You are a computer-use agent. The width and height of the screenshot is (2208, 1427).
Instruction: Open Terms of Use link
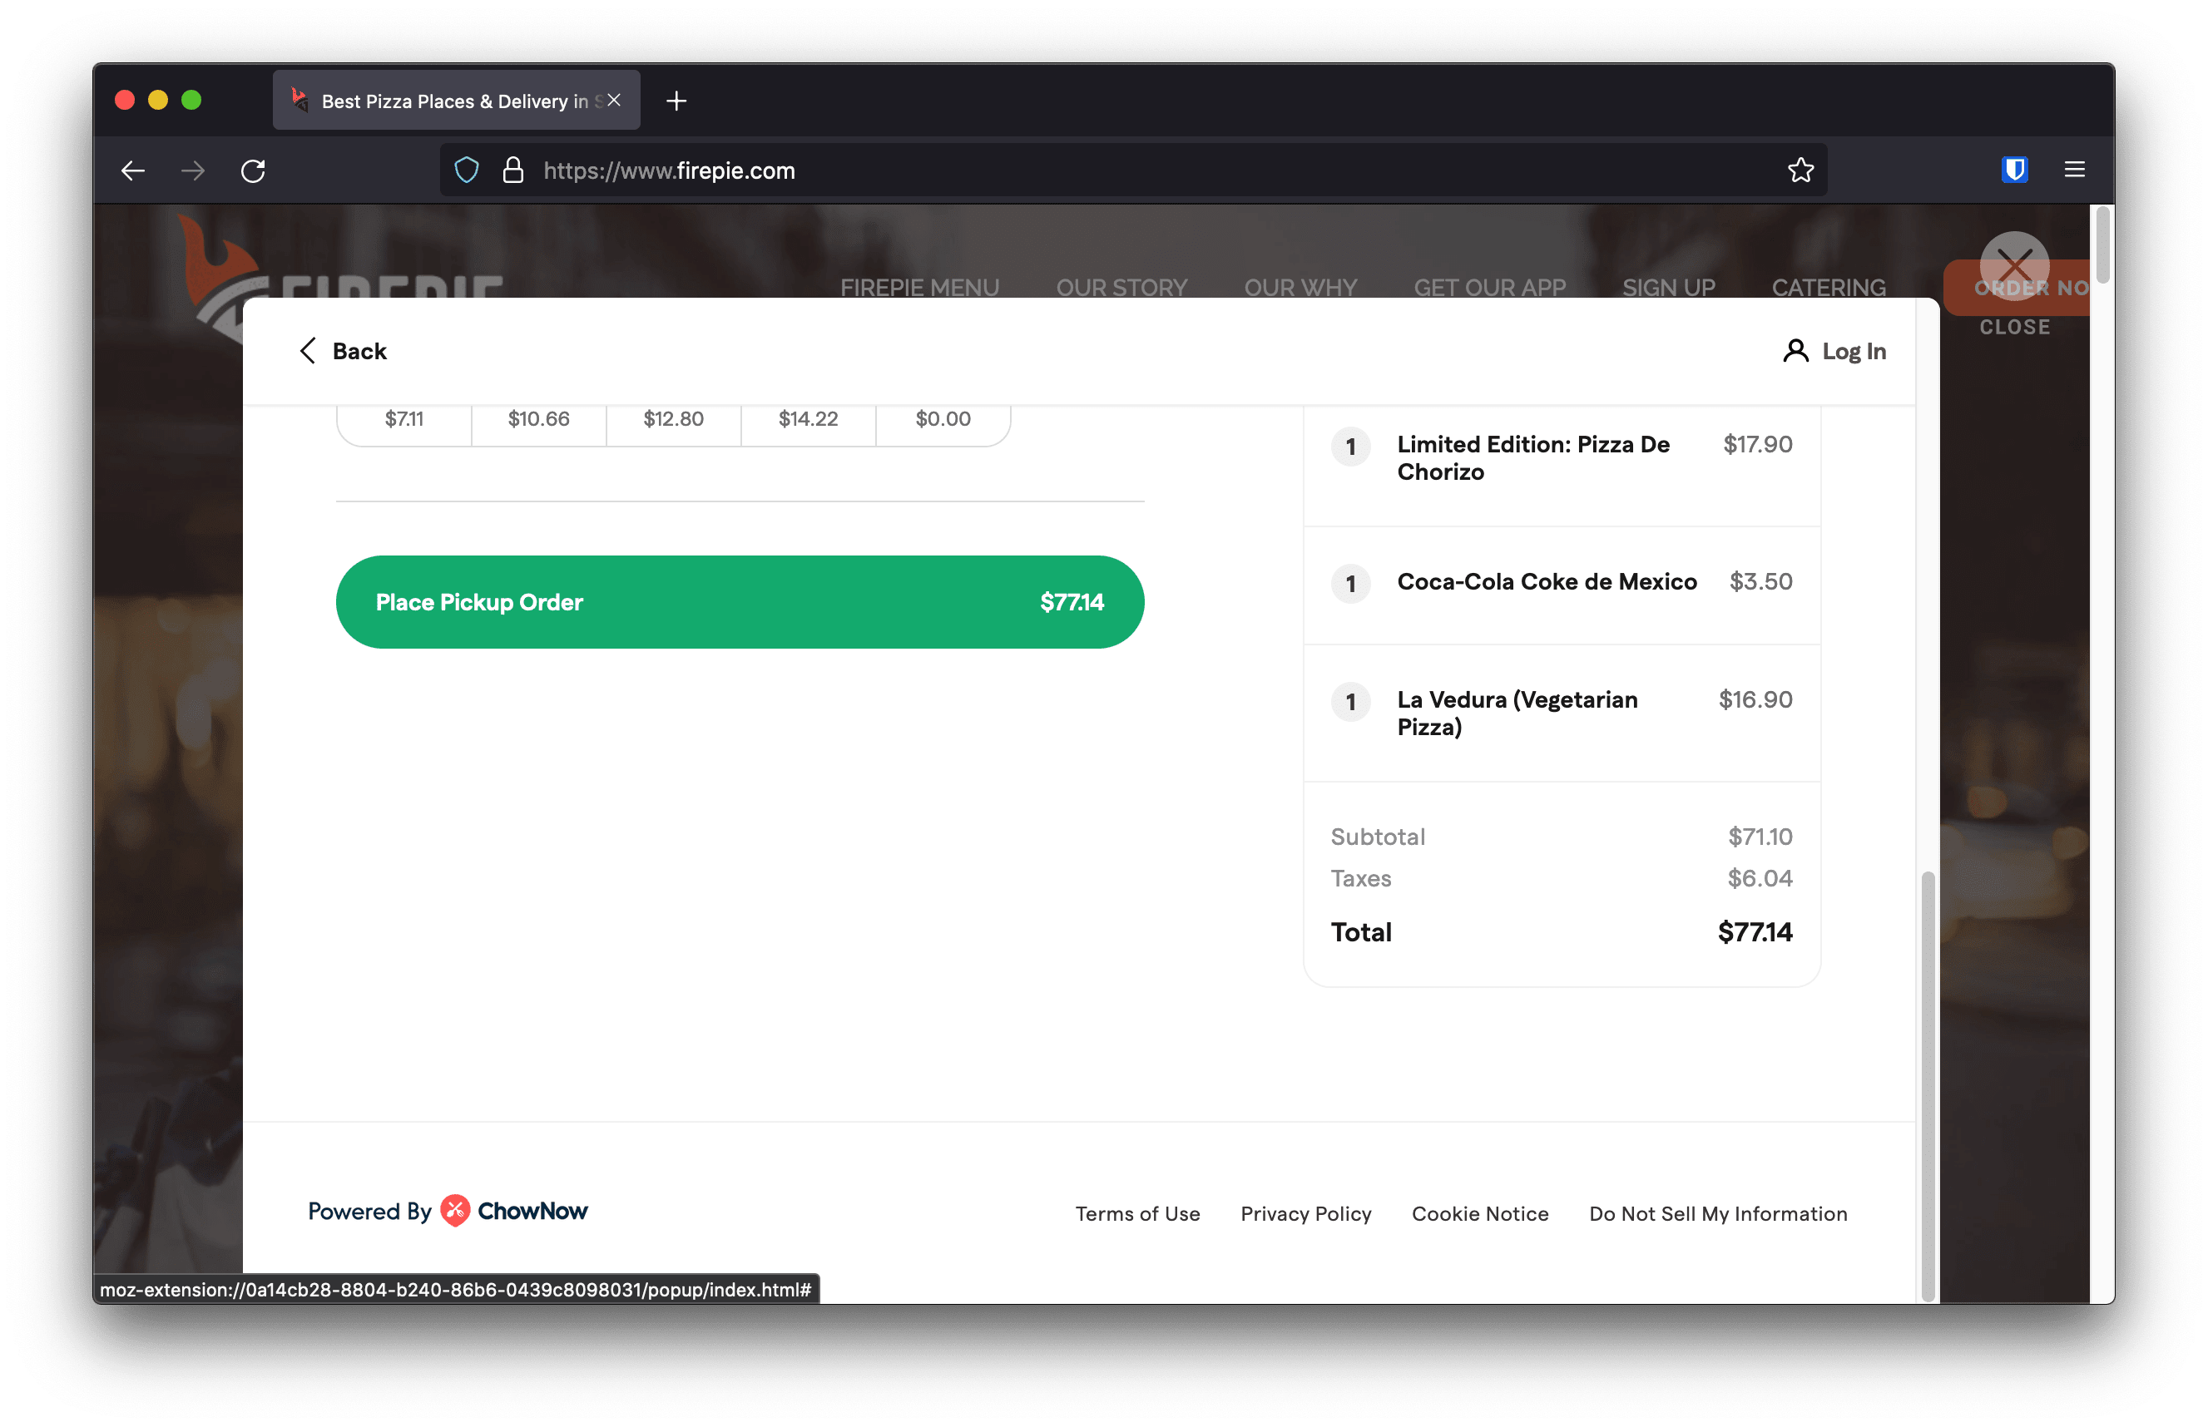1137,1214
